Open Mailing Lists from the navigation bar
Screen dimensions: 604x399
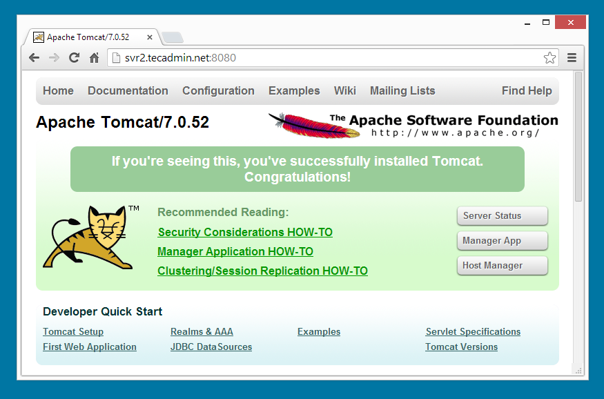coord(402,91)
